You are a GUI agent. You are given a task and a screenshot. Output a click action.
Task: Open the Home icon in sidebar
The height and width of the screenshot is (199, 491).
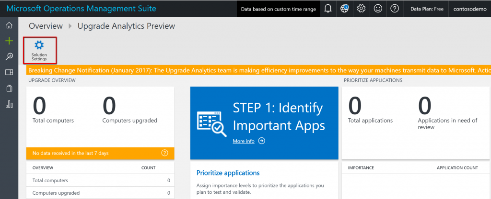pos(9,26)
